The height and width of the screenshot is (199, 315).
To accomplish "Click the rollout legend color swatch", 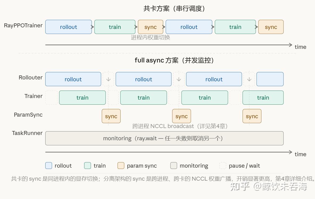I will (49, 166).
